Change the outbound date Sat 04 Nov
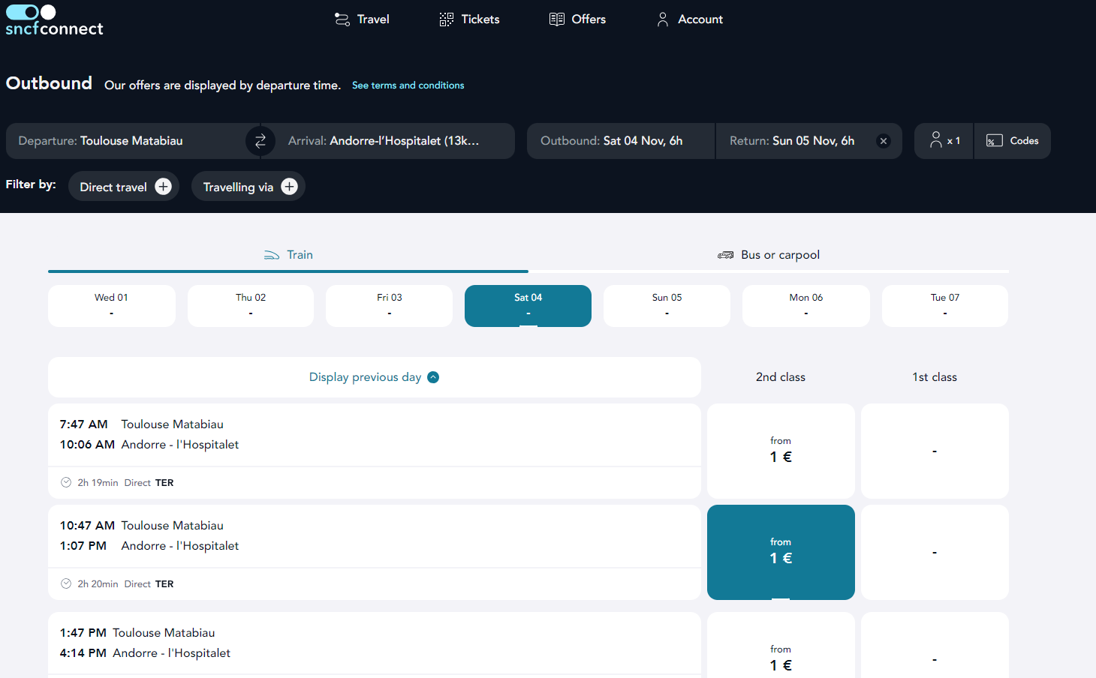Screen dimensions: 1096x678 (x=621, y=141)
